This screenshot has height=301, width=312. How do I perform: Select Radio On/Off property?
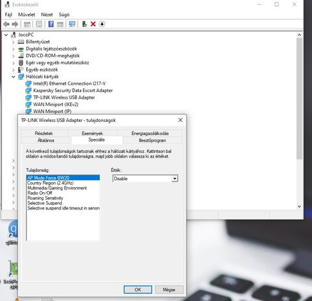(63, 193)
